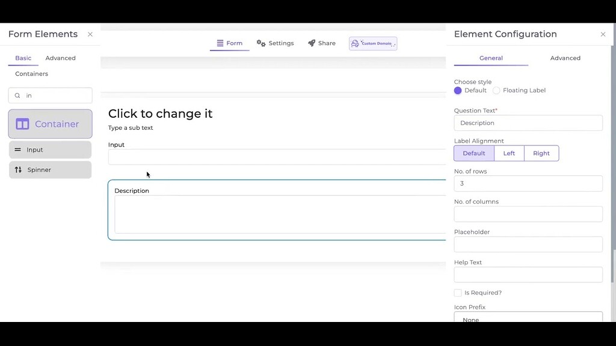
Task: Select Right label alignment
Action: (541, 153)
